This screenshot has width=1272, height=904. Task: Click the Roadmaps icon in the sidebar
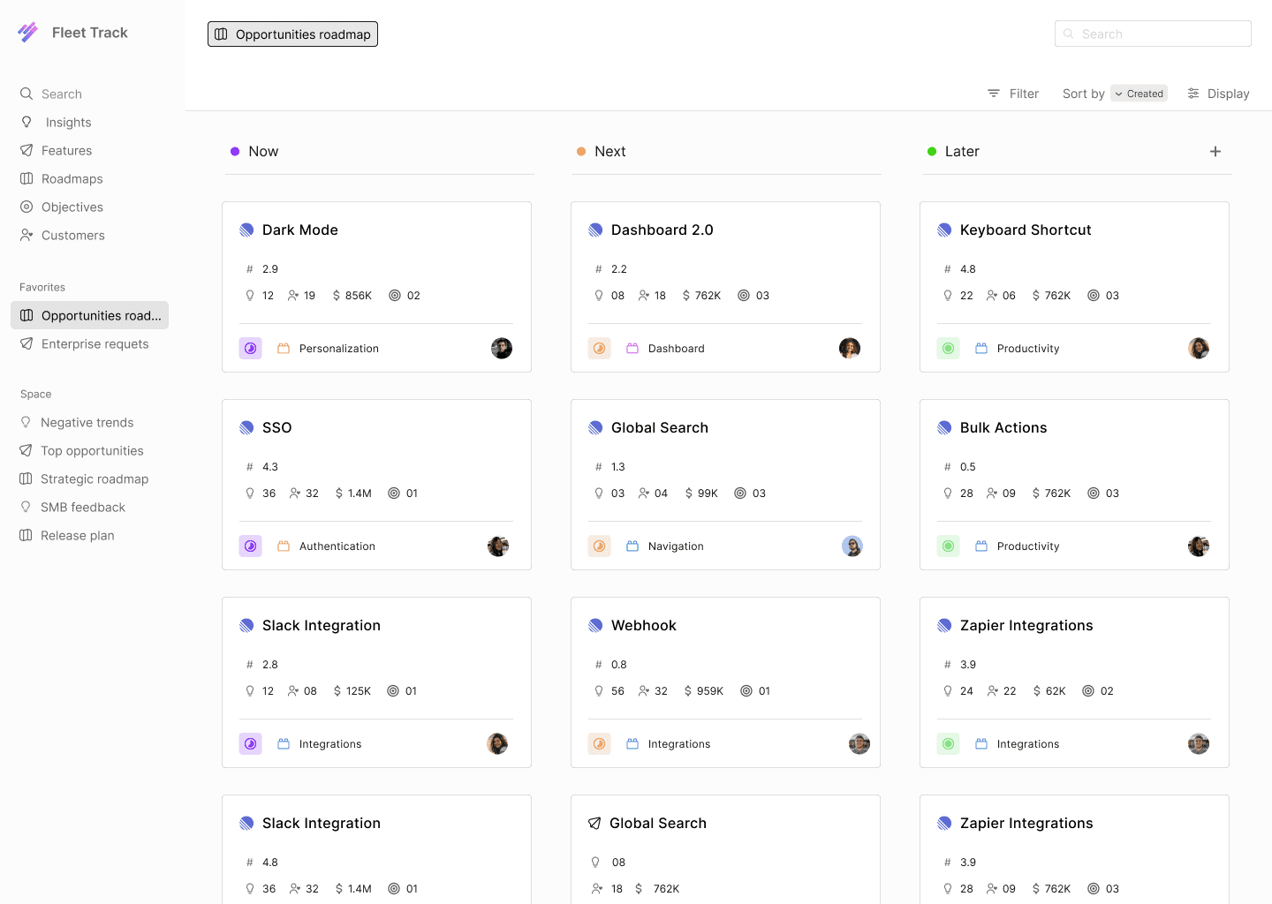(x=26, y=178)
